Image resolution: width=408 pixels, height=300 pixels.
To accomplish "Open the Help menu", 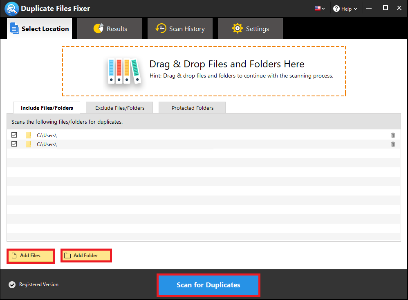I will click(345, 9).
